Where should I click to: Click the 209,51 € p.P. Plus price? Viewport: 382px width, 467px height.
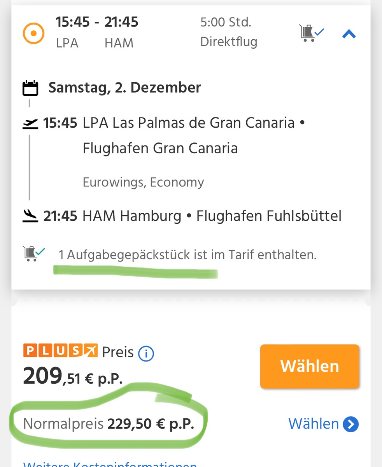72,376
